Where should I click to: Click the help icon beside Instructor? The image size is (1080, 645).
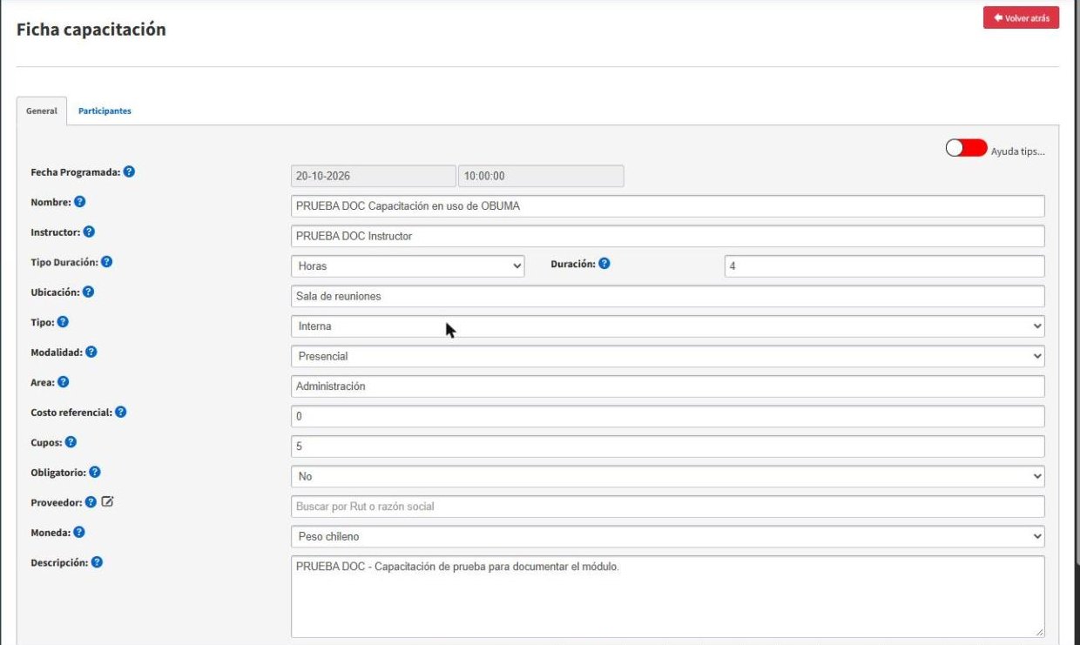coord(89,232)
